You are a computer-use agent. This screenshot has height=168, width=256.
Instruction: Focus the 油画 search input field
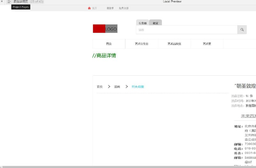coord(187,30)
